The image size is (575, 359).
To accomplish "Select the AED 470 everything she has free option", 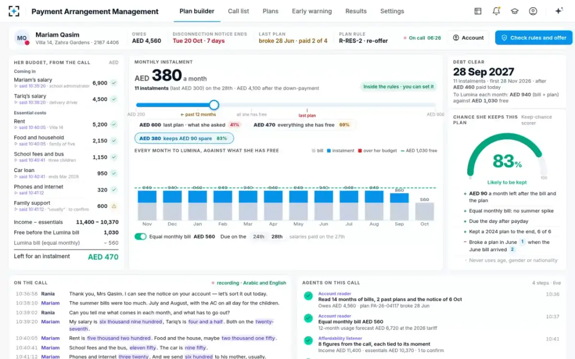I will click(x=303, y=125).
